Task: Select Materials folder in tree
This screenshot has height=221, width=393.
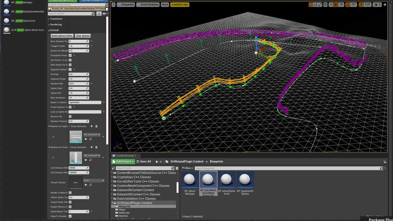Action: click(x=124, y=213)
